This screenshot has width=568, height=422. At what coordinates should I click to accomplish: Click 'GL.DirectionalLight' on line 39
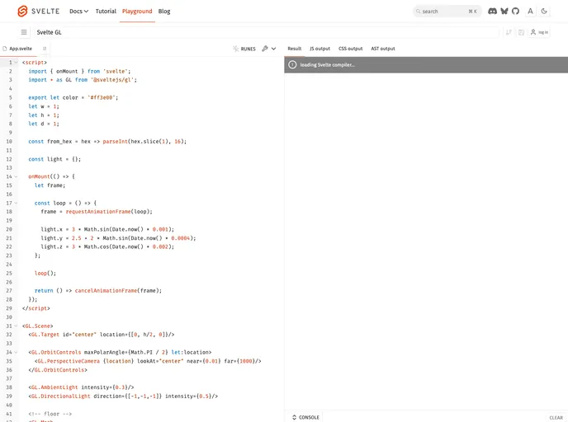tap(61, 396)
